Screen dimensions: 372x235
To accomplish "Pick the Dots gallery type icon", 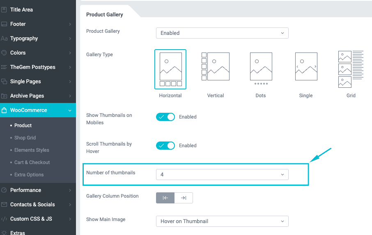I will point(261,68).
